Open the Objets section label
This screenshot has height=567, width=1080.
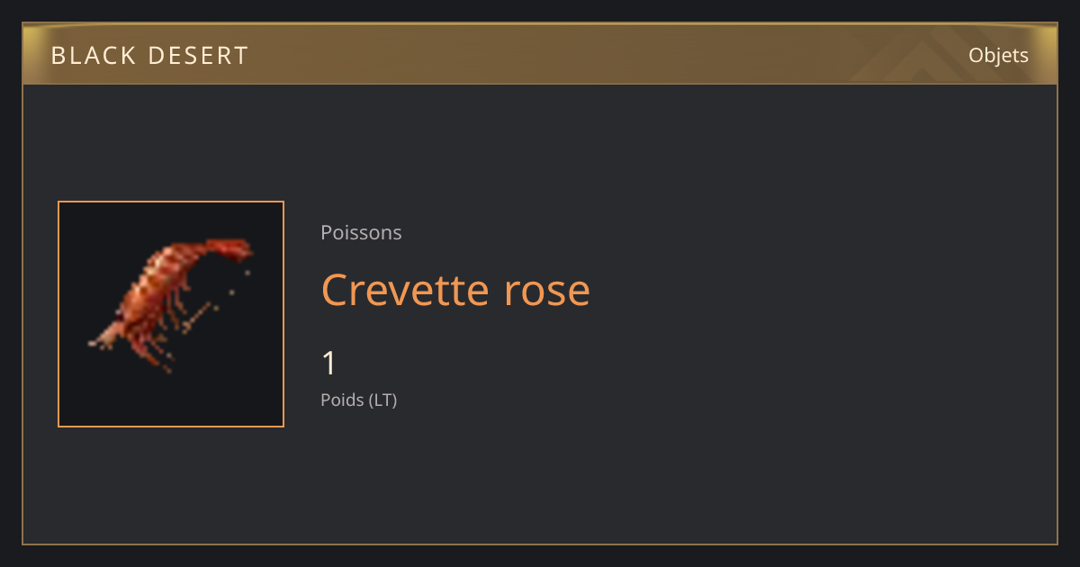pos(998,56)
